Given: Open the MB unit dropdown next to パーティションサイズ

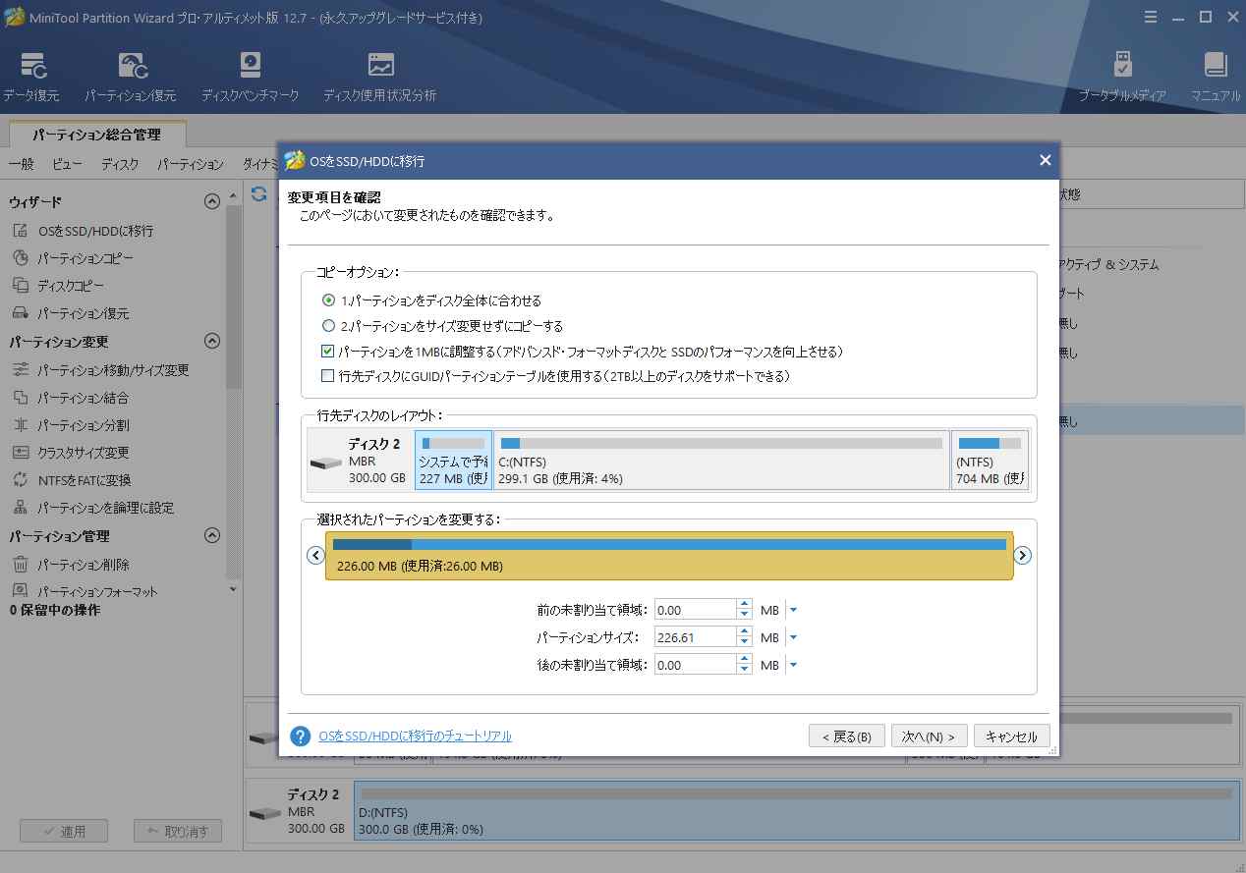Looking at the screenshot, I should [x=793, y=636].
